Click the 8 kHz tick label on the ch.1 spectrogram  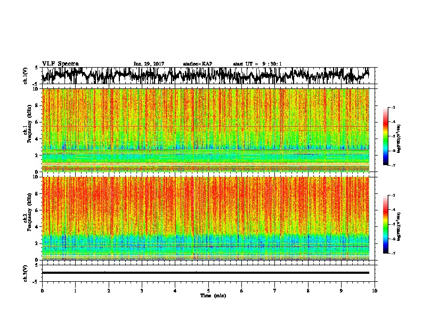pos(37,105)
